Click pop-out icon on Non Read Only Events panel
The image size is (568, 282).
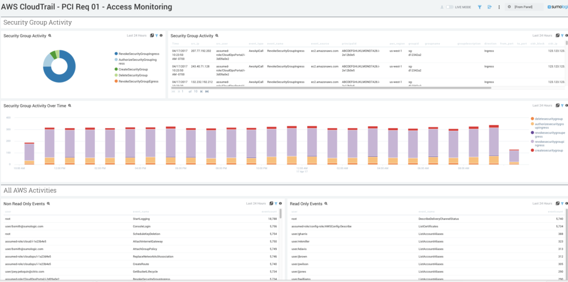point(271,203)
